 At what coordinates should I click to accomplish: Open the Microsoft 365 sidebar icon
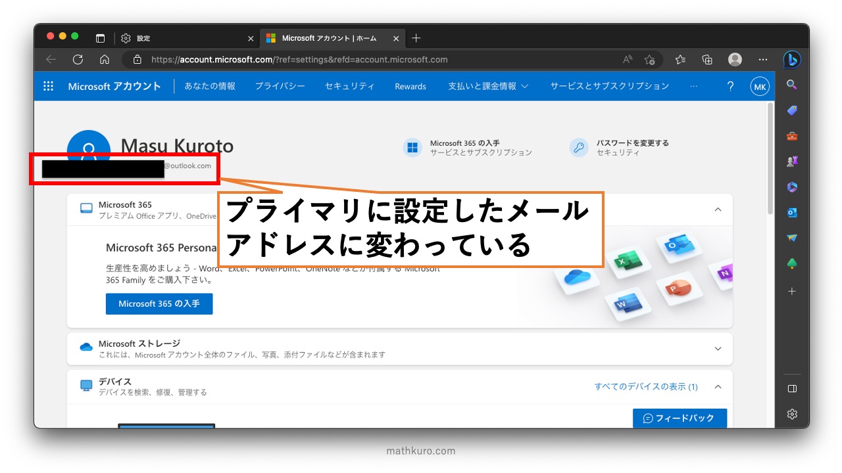coord(792,187)
